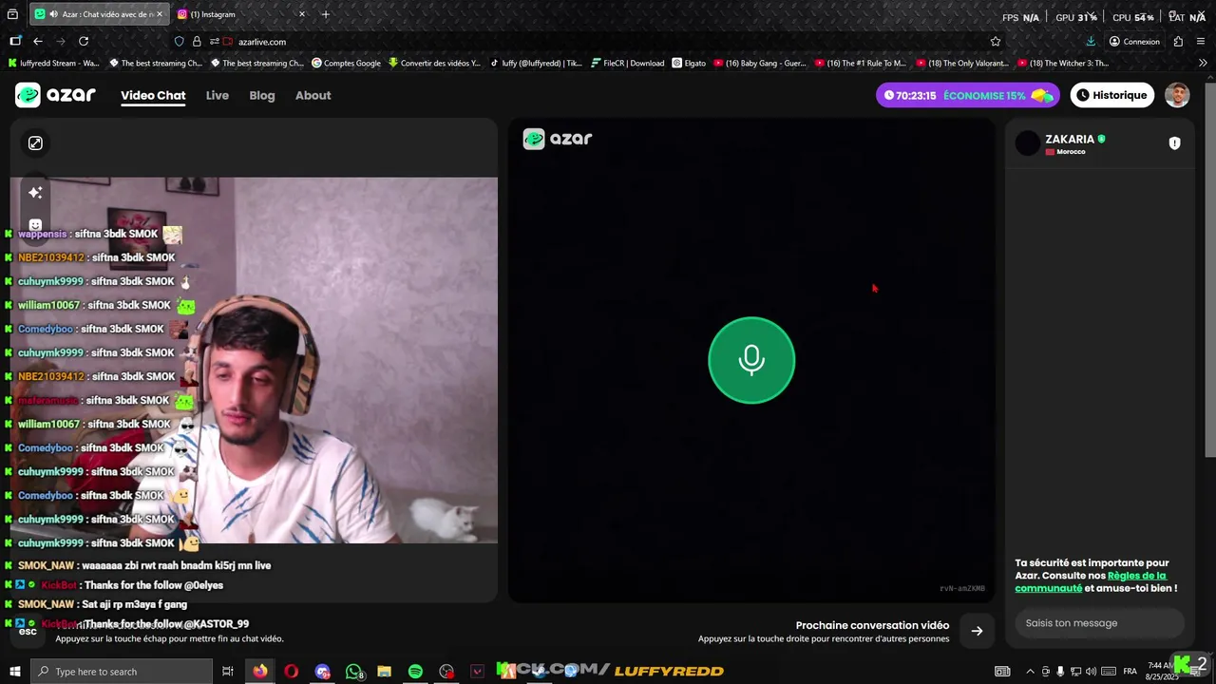Click the taskbar clock showing 7:44

(1161, 672)
